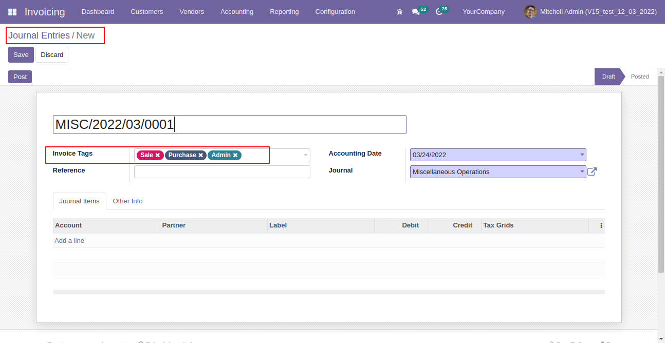The height and width of the screenshot is (343, 665).
Task: Open Accounting Date picker dropdown
Action: (582, 155)
